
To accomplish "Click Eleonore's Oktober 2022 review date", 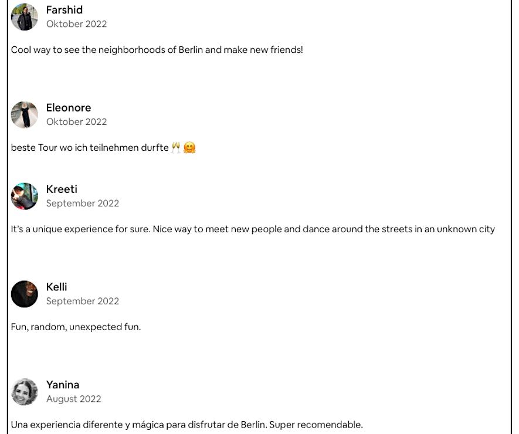I will (x=77, y=122).
